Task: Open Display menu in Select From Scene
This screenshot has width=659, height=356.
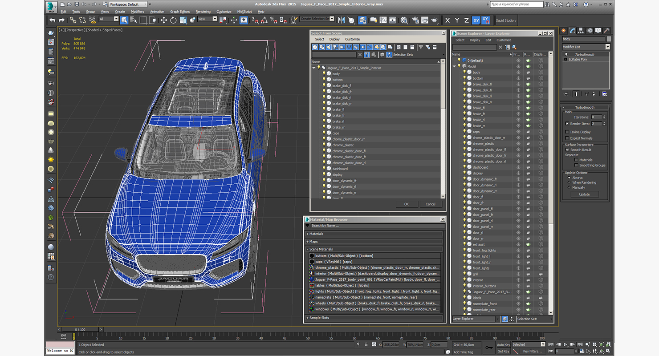Action: click(334, 39)
